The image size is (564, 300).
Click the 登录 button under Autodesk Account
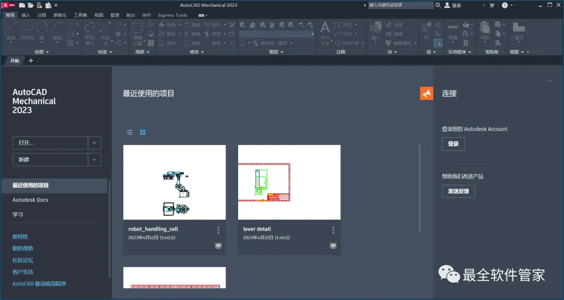point(453,143)
